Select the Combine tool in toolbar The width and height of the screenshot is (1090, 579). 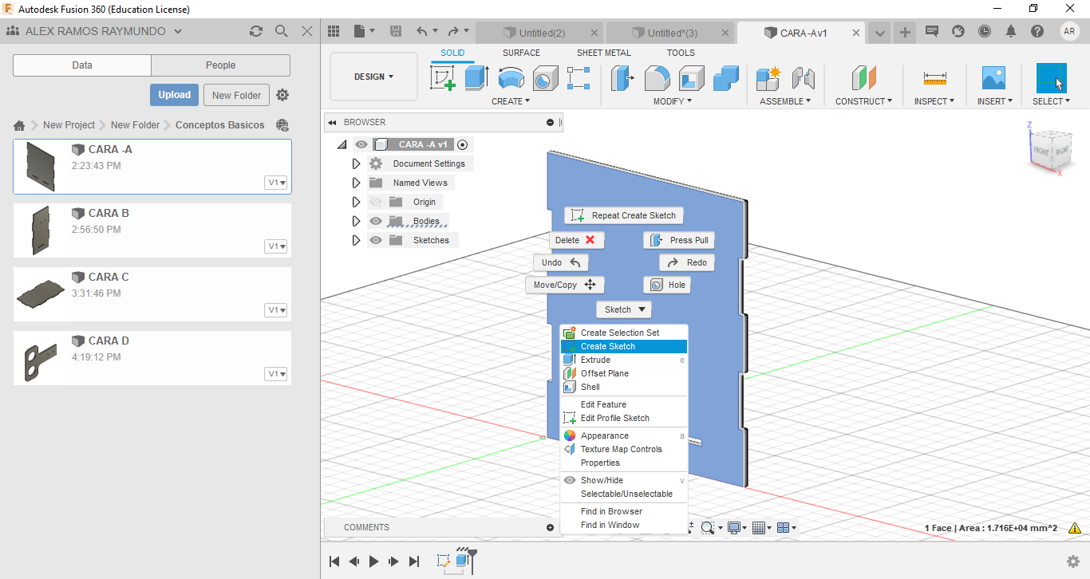pos(726,78)
